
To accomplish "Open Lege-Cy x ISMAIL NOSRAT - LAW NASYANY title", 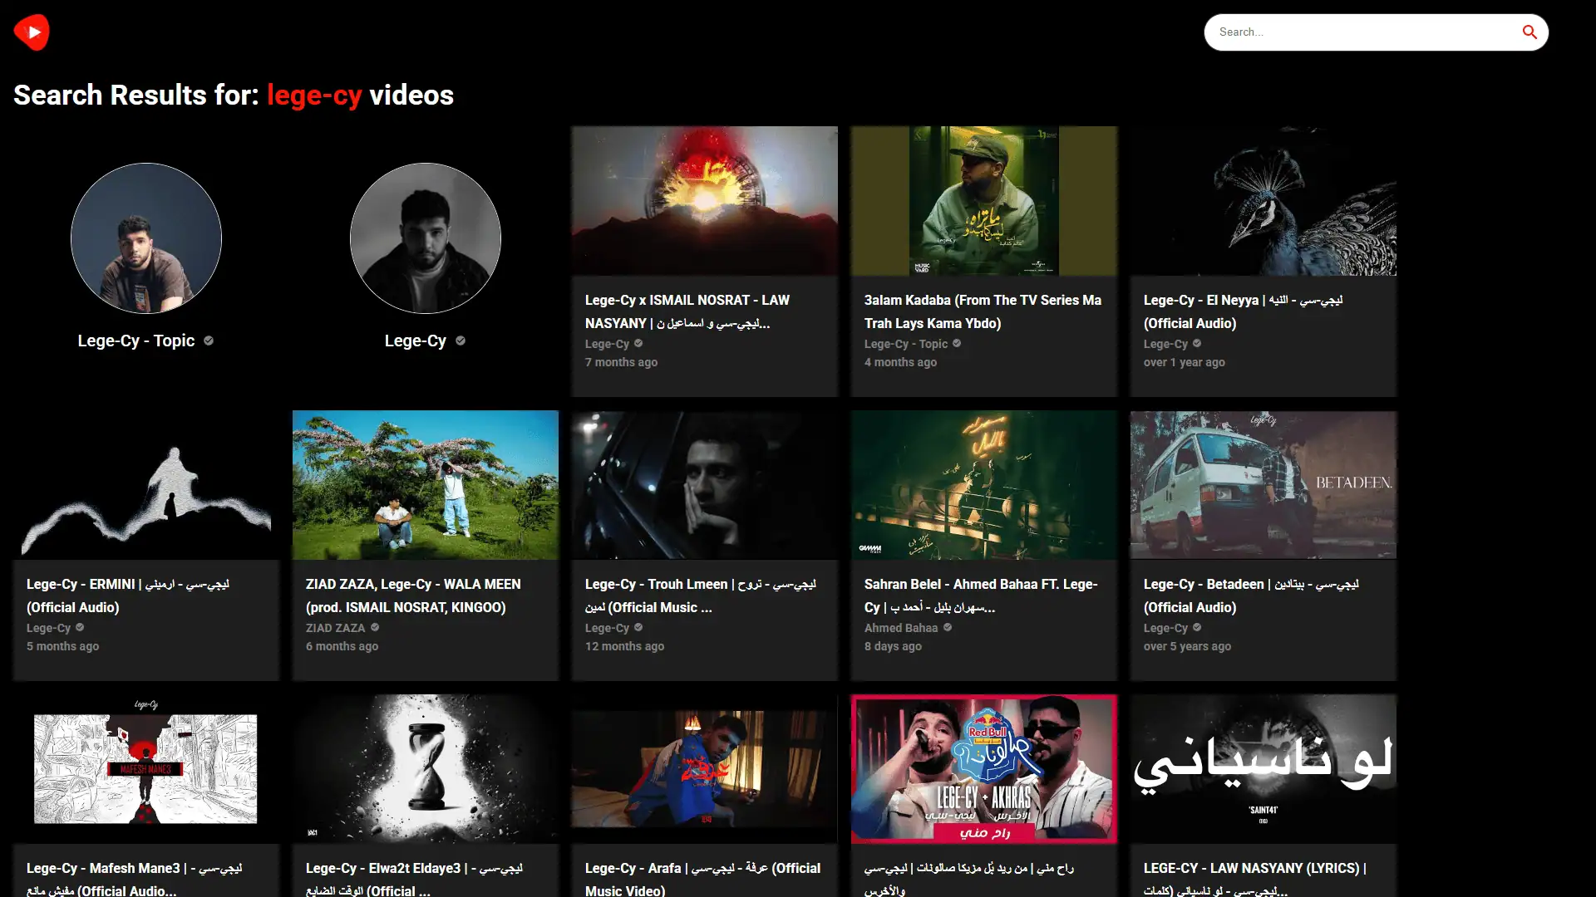I will coord(687,311).
